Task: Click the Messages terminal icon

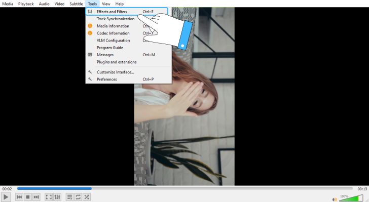Action: (90, 55)
